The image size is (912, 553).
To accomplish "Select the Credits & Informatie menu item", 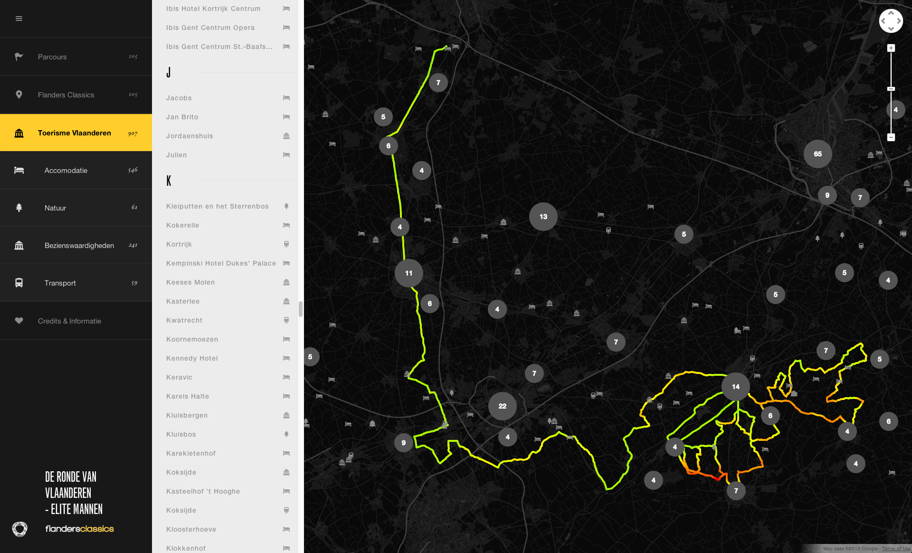I will click(x=69, y=321).
